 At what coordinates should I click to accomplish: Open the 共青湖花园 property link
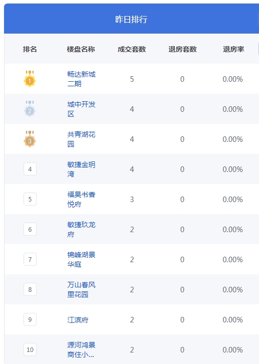[81, 139]
